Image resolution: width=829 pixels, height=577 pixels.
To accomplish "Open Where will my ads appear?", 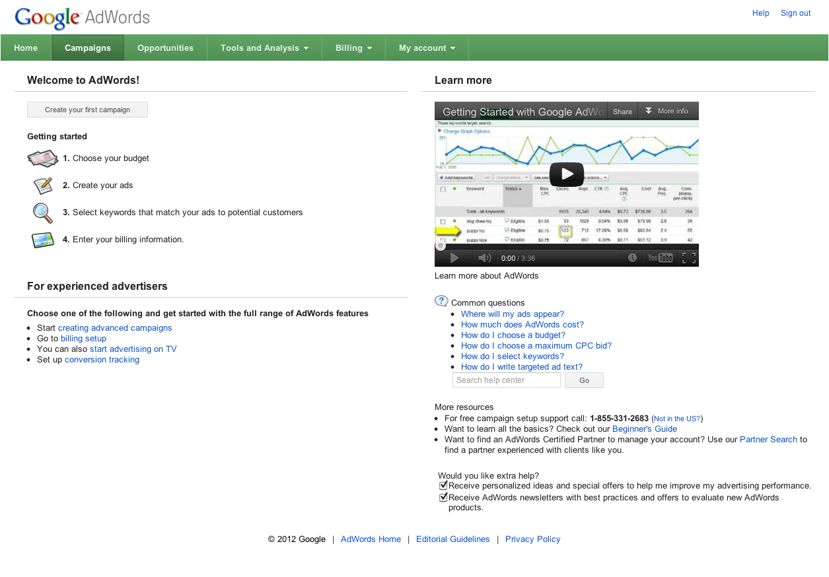I will click(x=513, y=314).
